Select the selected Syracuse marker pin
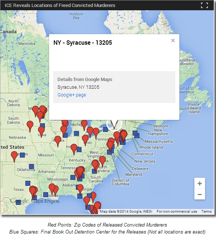Screen dimensions: 216x235 (114, 124)
